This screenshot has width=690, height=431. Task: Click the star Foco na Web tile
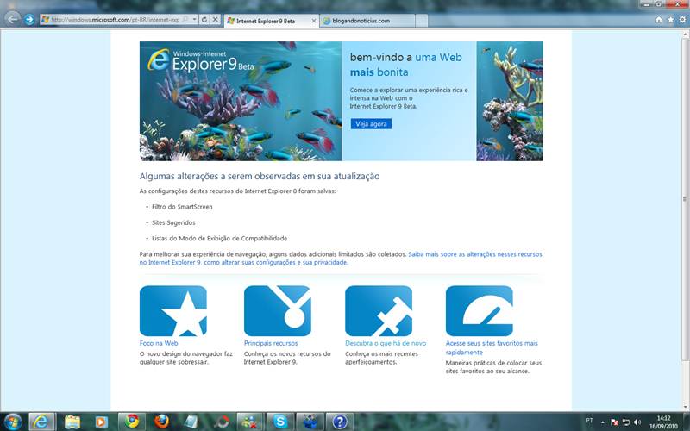click(173, 311)
